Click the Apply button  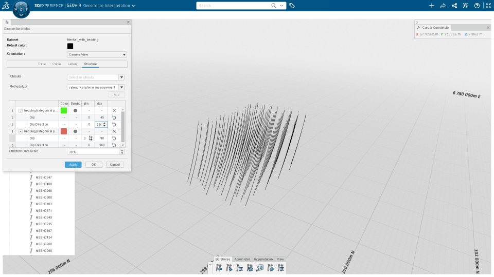pyautogui.click(x=73, y=165)
